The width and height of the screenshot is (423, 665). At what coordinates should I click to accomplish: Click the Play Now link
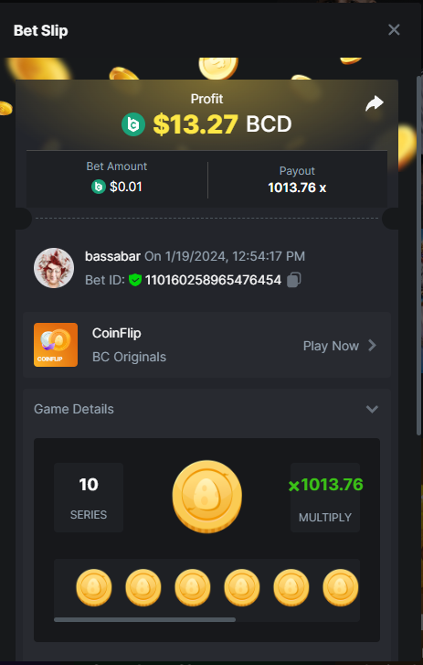[x=331, y=346]
